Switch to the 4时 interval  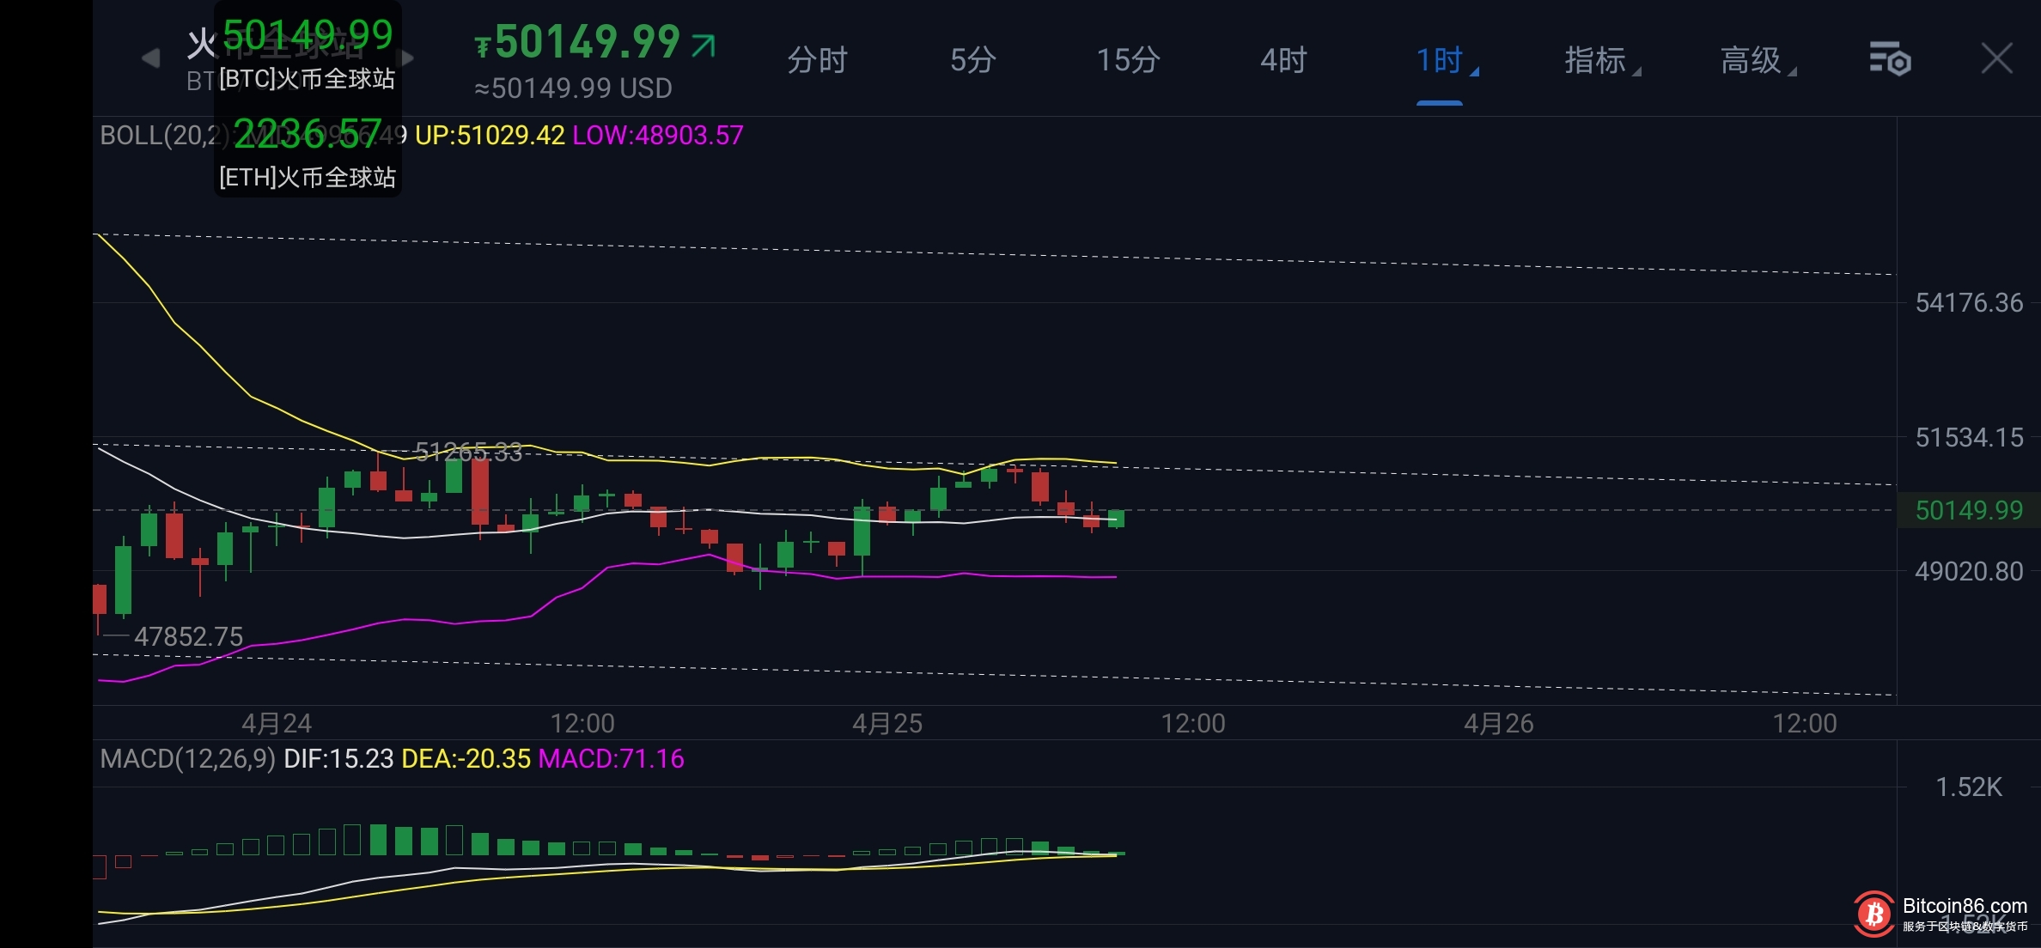coord(1283,60)
